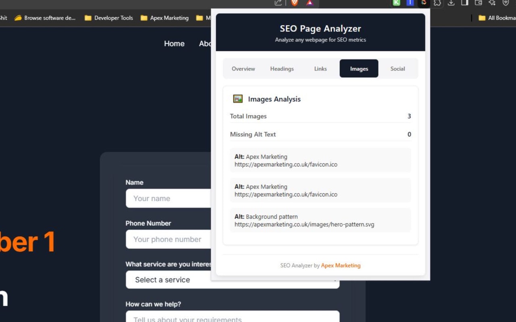Open the Brave VPN shield icon

click(506, 2)
